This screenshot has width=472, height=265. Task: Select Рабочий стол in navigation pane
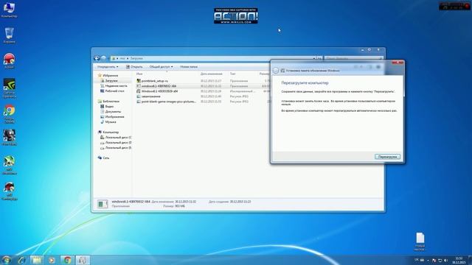112,91
